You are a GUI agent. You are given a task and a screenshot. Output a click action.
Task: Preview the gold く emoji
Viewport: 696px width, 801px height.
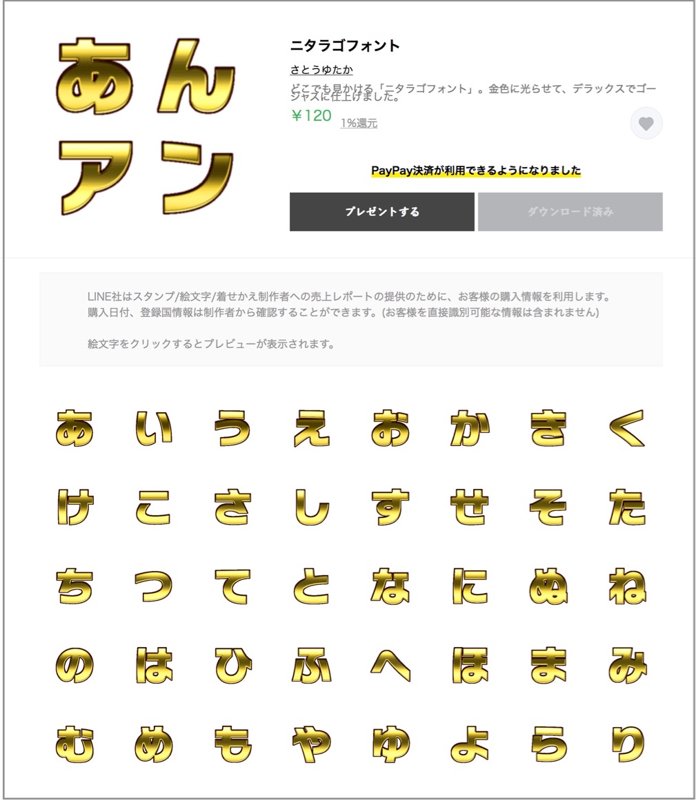click(x=627, y=428)
